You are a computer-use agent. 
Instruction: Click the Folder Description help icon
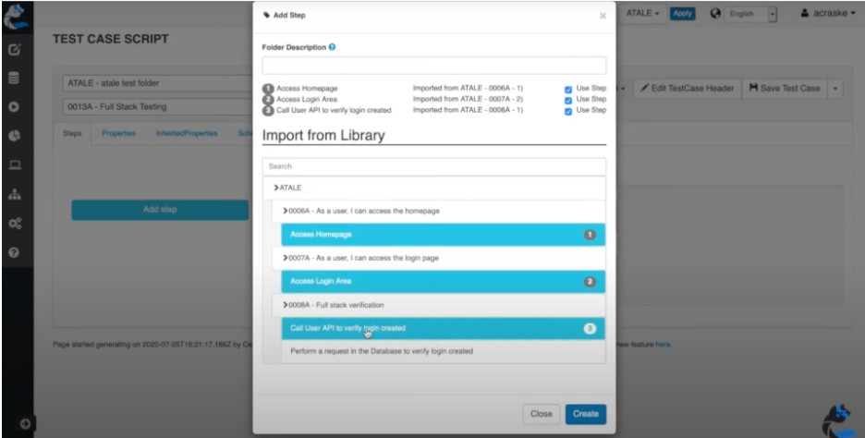tap(332, 47)
